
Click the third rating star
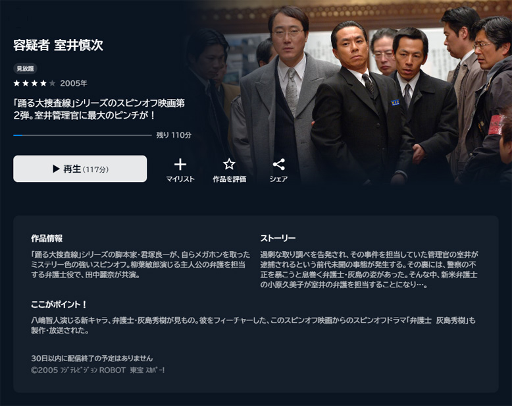(34, 83)
